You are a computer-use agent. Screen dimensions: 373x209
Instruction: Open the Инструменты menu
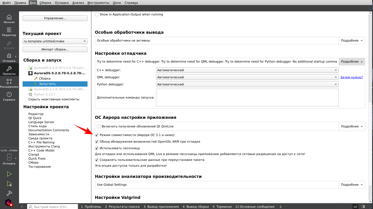(98, 3)
